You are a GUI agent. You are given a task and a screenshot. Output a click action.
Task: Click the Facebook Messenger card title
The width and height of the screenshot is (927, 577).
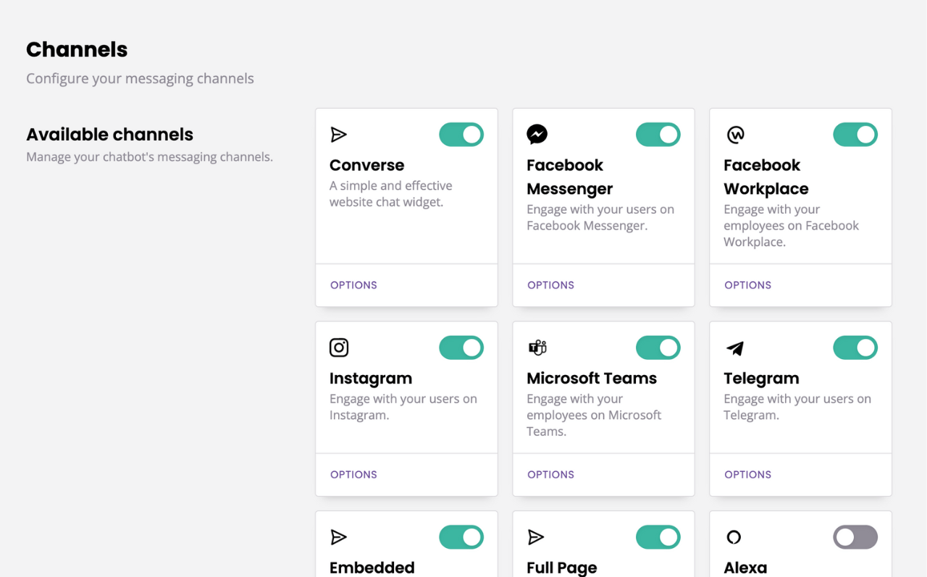(570, 177)
